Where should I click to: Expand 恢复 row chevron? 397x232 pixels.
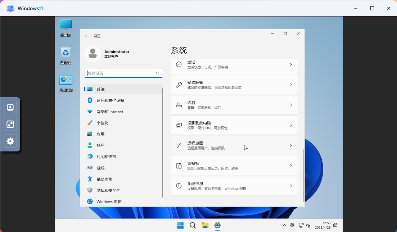[x=291, y=105]
